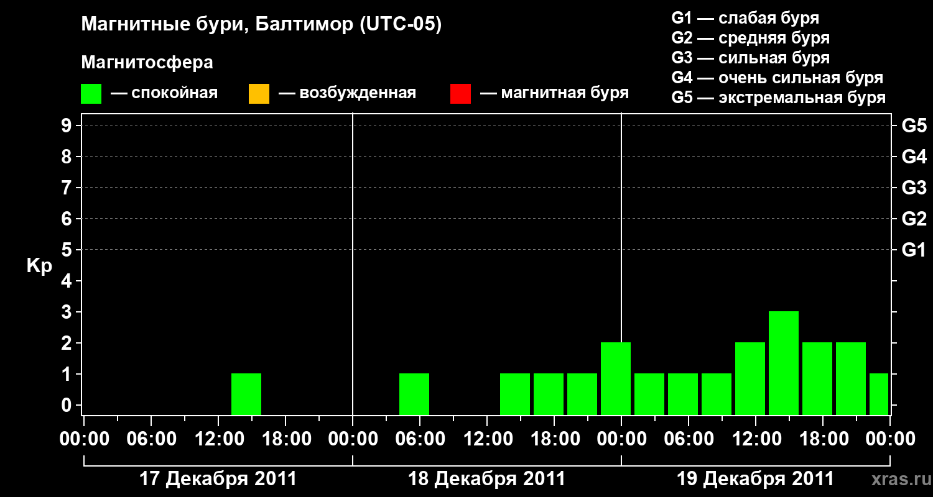Click the orange 'возбужденная' legend swatch
This screenshot has height=497, width=933.
[x=259, y=94]
